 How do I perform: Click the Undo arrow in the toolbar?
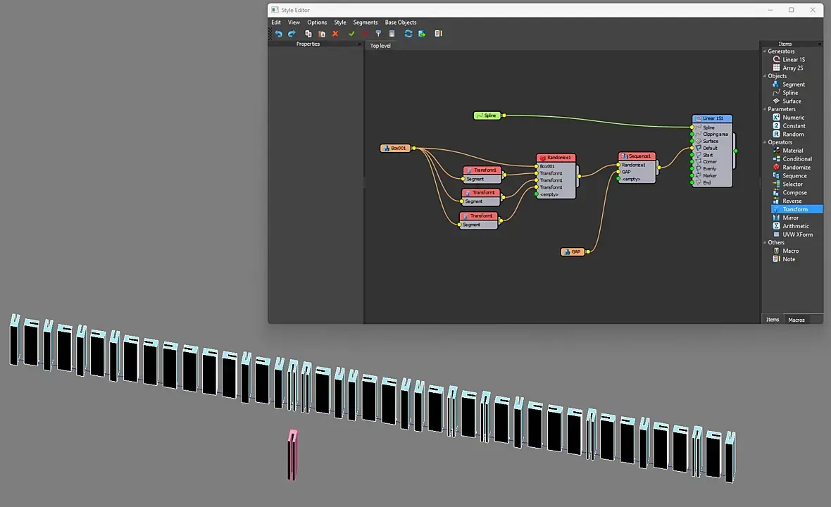(278, 33)
